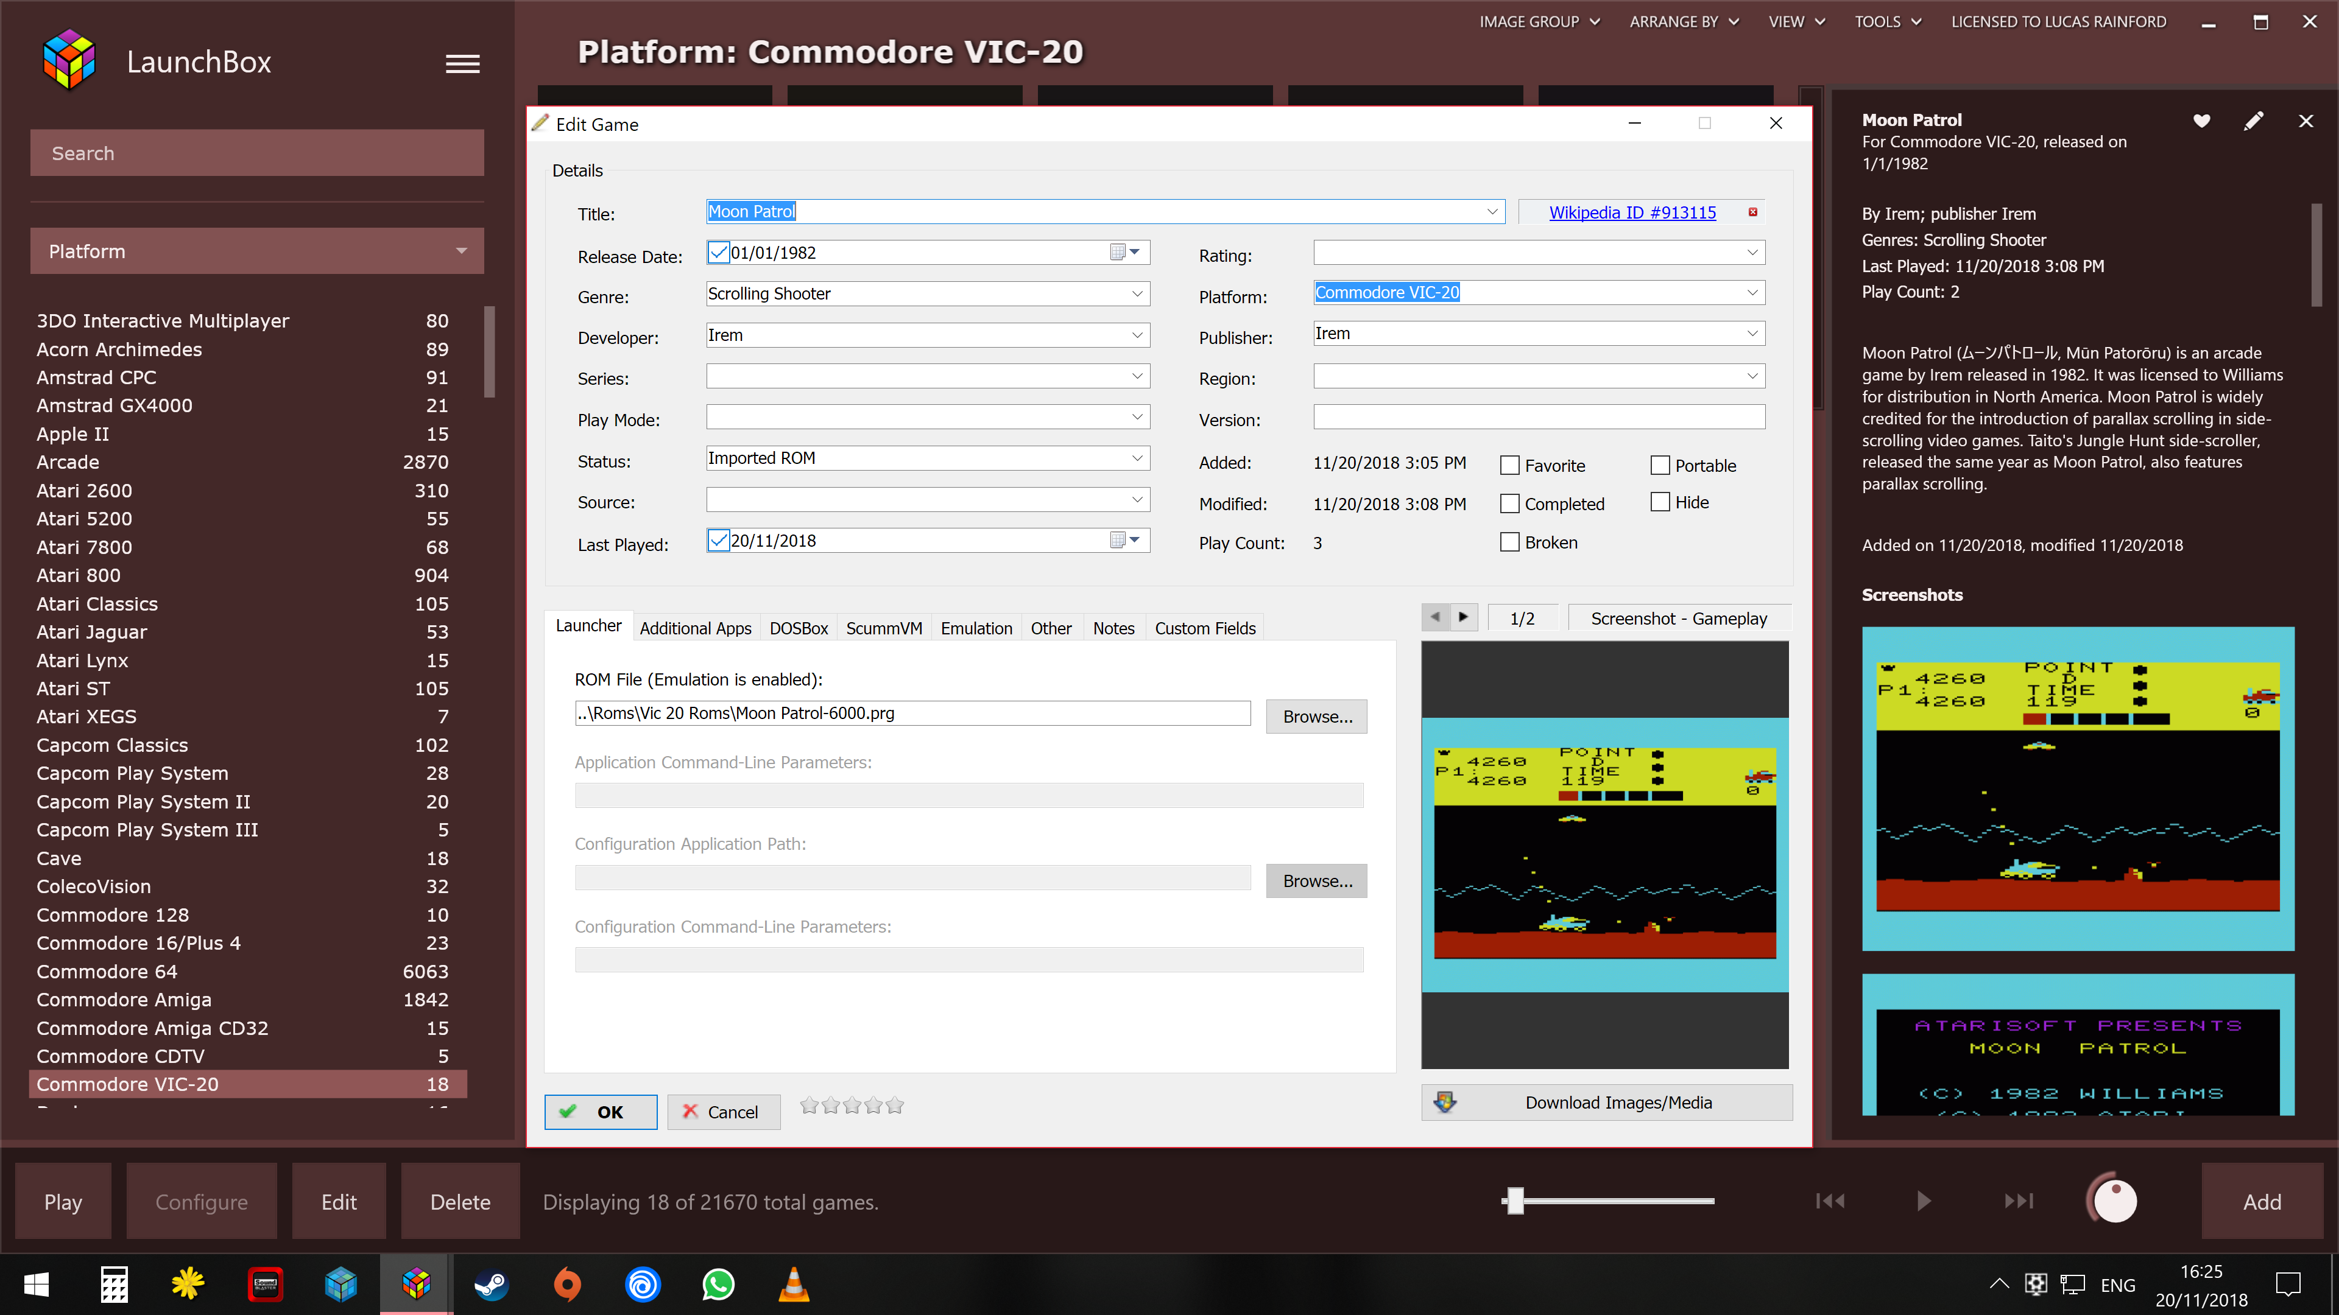This screenshot has height=1315, width=2339.
Task: Click the LaunchBox taskbar icon
Action: [x=416, y=1285]
